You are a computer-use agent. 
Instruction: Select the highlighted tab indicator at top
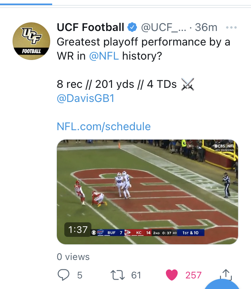(26, 4)
